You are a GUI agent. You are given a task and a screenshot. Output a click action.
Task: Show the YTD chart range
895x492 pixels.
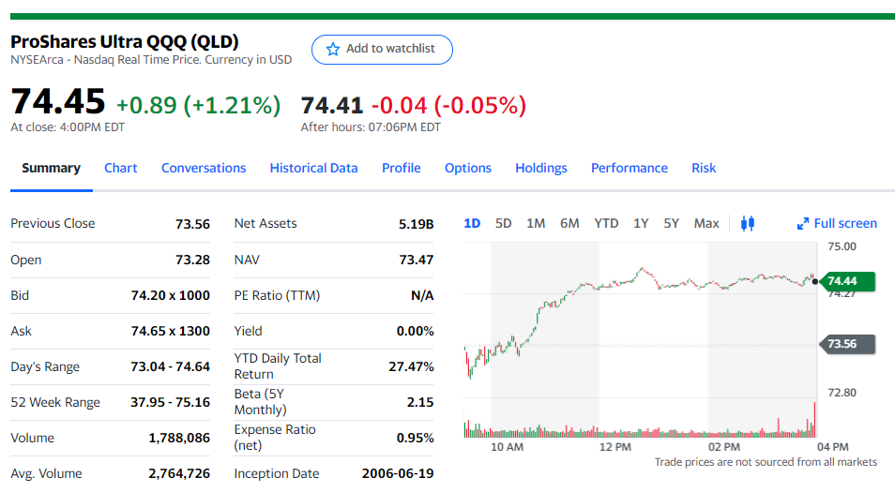tap(606, 223)
